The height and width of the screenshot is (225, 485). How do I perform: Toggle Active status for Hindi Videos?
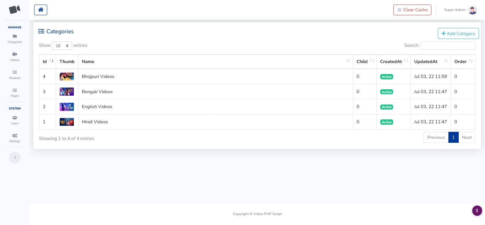click(386, 122)
